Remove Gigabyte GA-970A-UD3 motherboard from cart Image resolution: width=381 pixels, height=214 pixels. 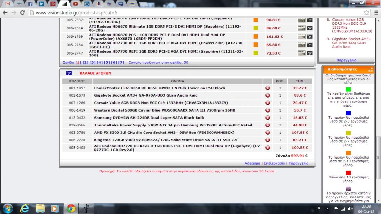click(268, 95)
